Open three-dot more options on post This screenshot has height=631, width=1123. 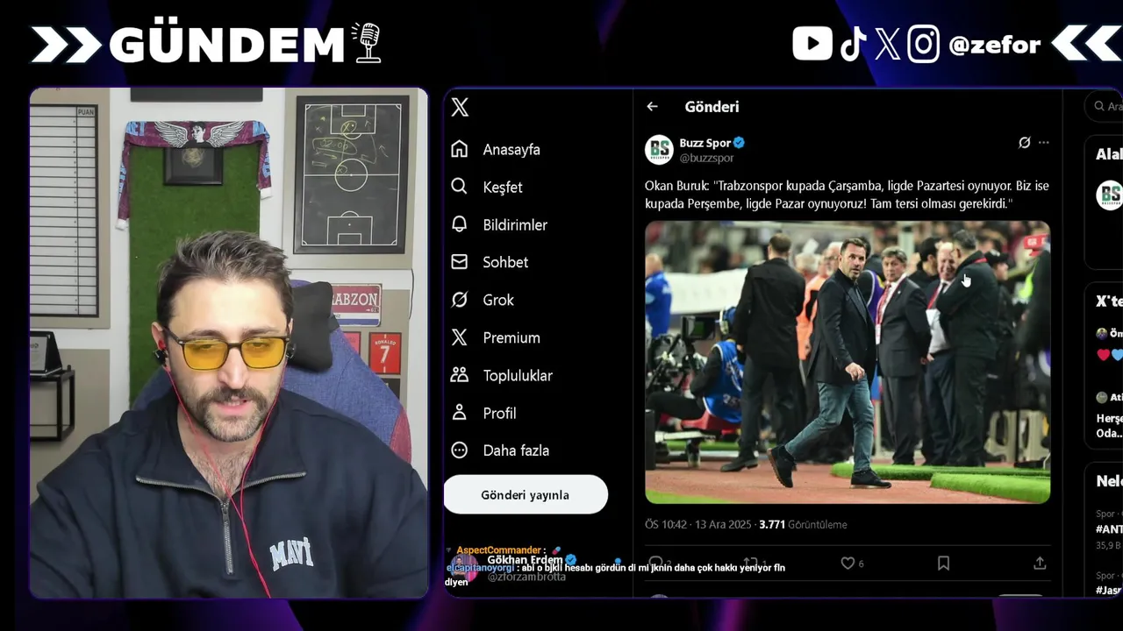[1043, 143]
